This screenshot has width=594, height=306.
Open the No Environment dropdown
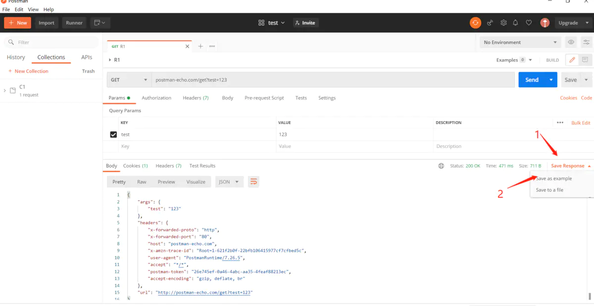click(520, 43)
